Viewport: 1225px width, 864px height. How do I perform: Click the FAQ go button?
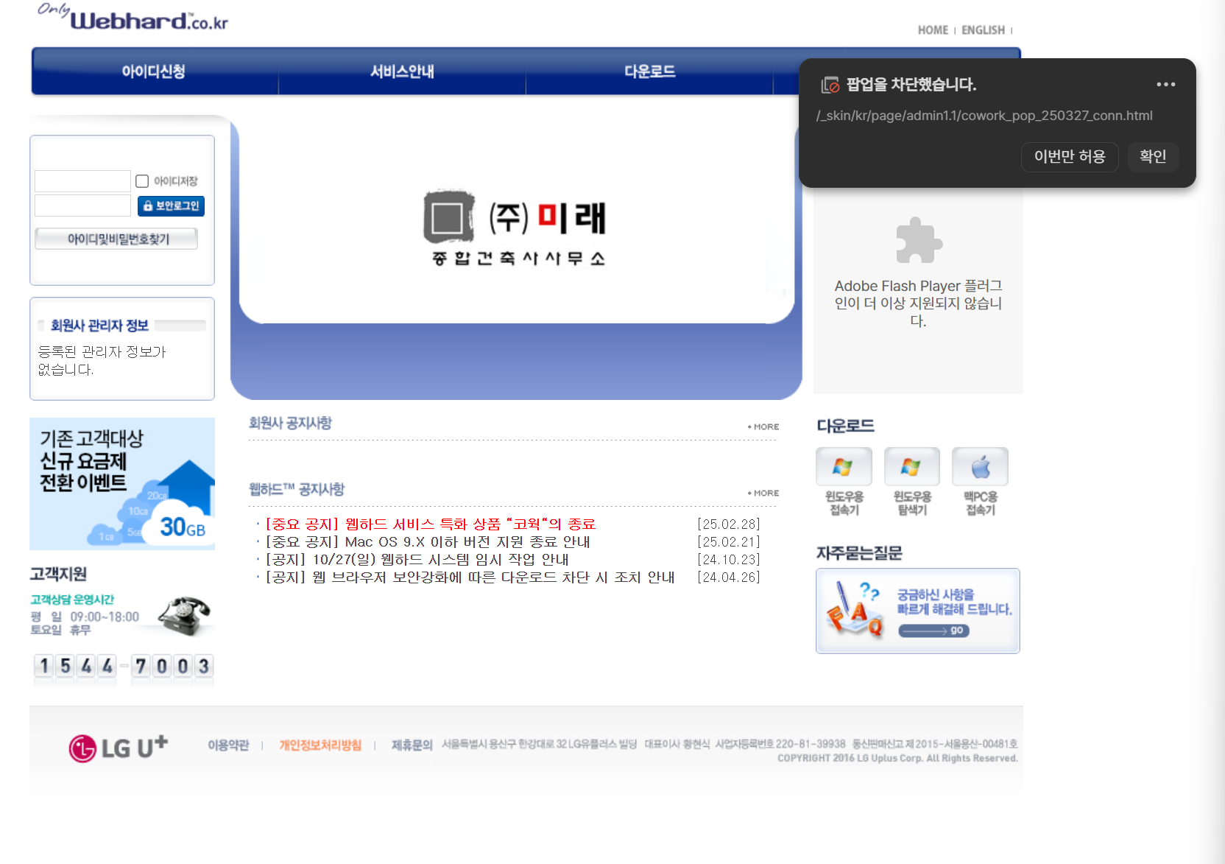(933, 631)
